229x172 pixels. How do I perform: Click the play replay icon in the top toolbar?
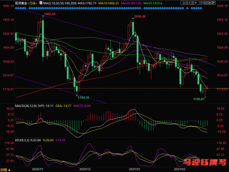tap(210, 3)
